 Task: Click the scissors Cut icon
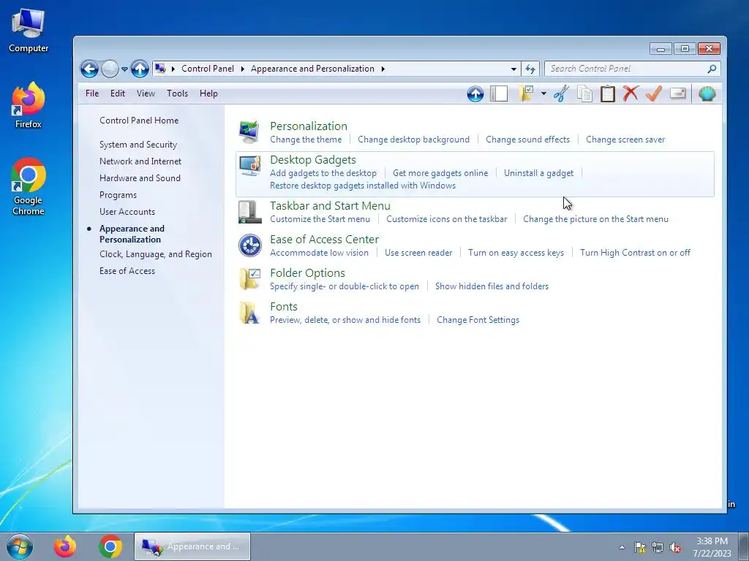click(x=561, y=93)
